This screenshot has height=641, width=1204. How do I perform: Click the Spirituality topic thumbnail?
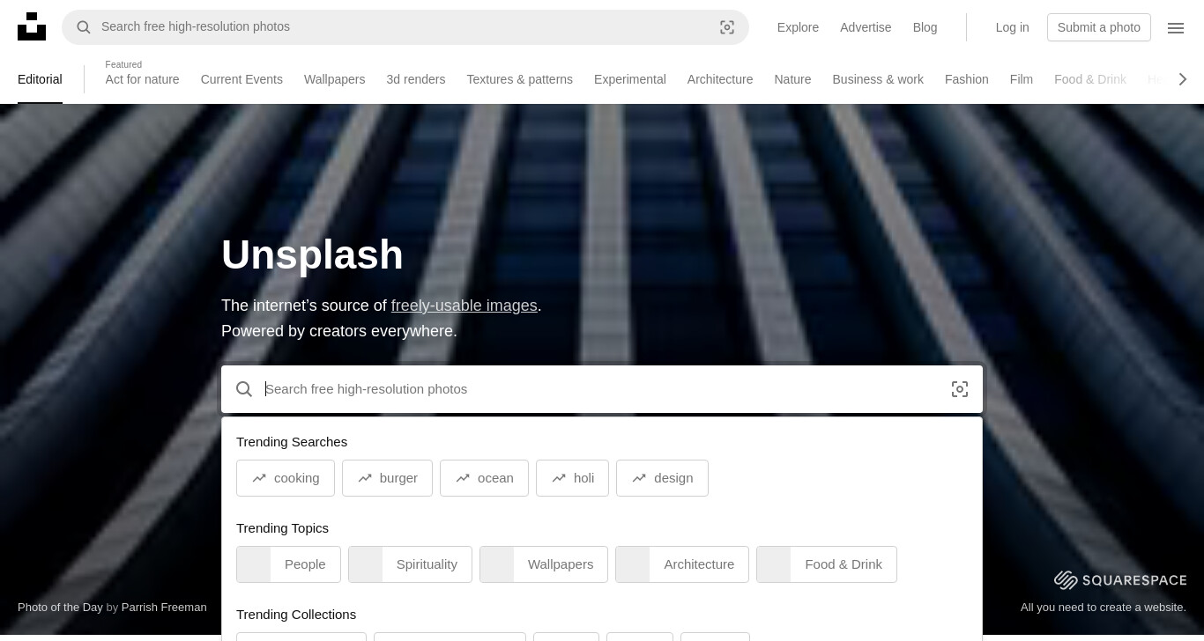pos(366,564)
